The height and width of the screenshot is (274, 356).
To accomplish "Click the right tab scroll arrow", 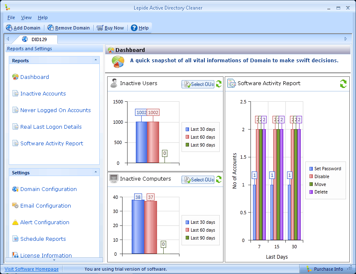I will [x=346, y=39].
